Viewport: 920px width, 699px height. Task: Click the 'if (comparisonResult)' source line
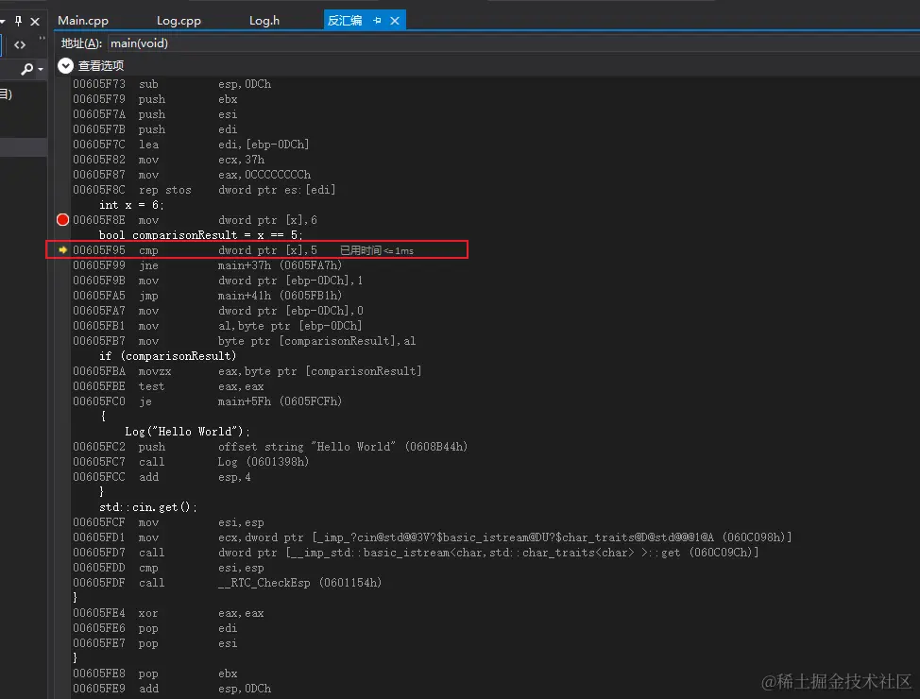(x=167, y=356)
